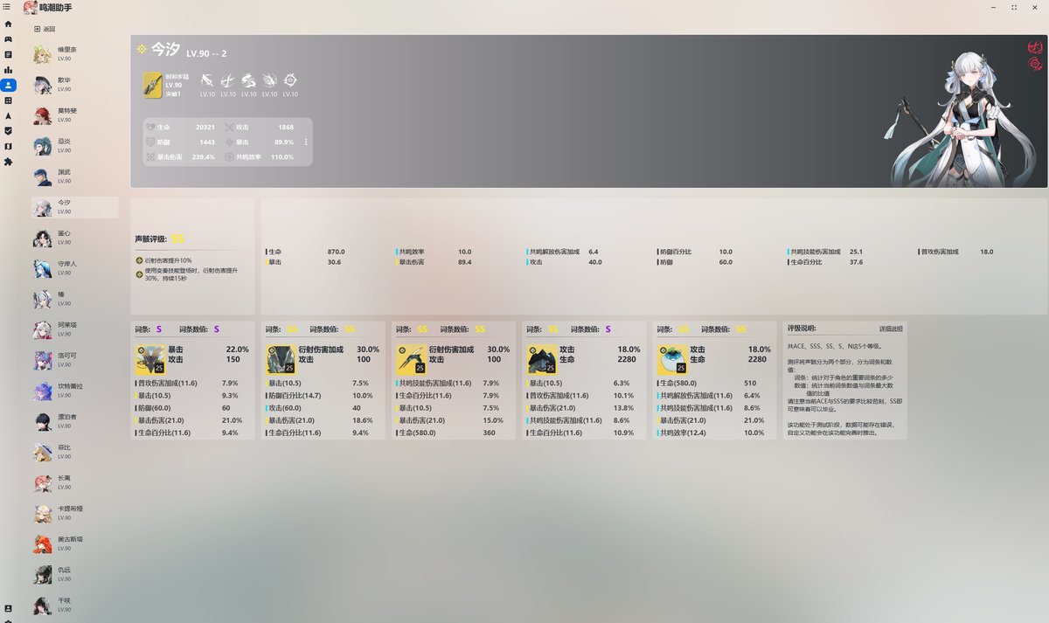
Task: Click the 共鸣效率 110.0% stat
Action: (260, 156)
